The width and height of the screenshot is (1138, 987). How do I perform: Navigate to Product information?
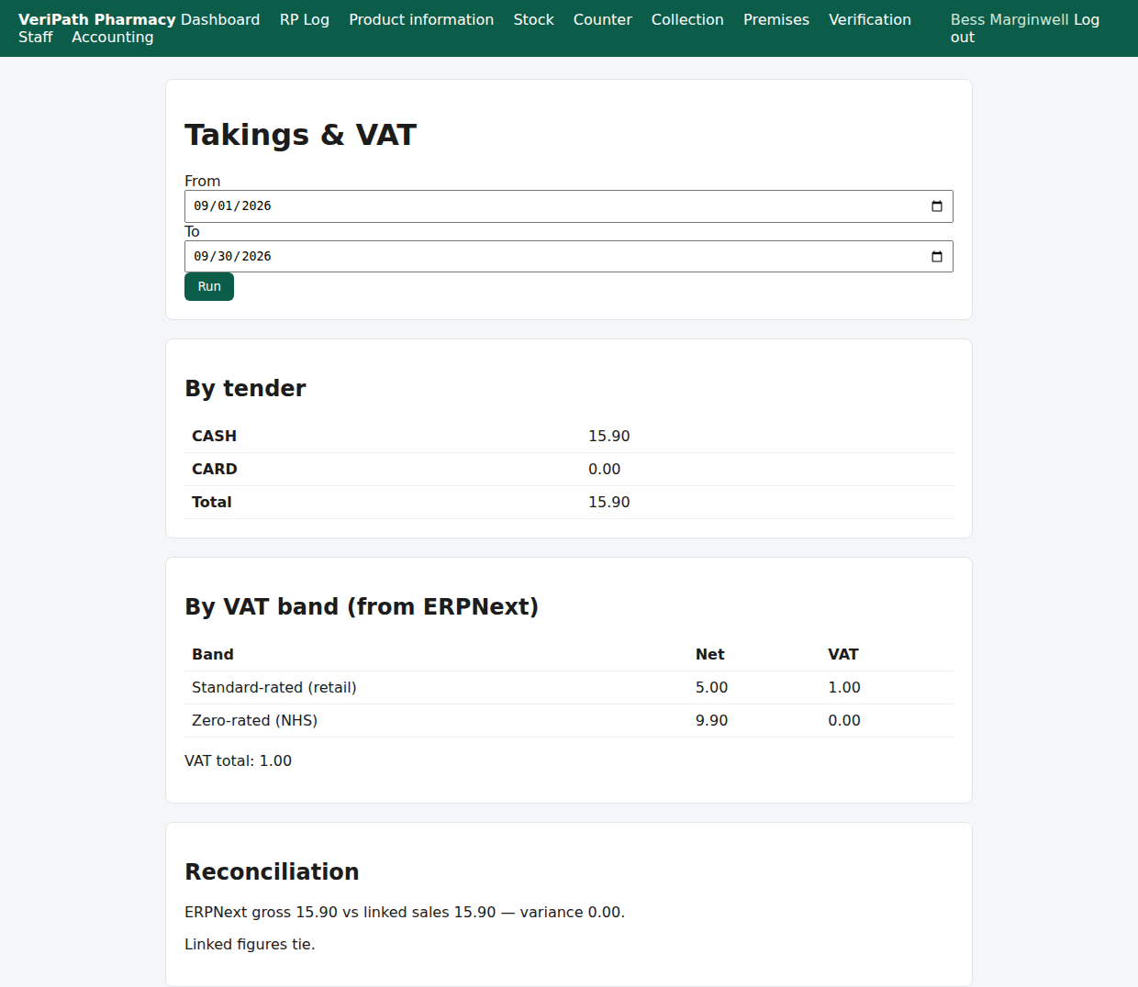click(421, 19)
